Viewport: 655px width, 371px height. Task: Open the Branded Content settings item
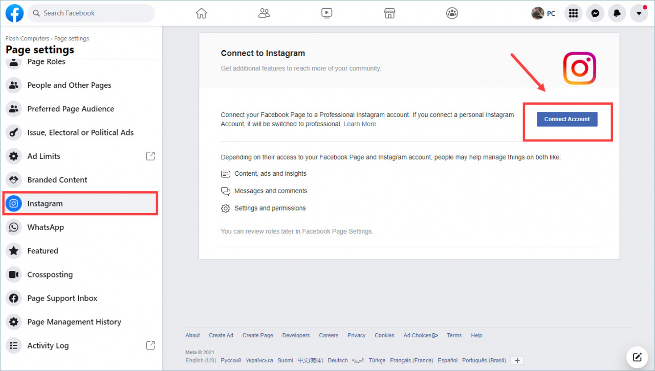[80, 180]
